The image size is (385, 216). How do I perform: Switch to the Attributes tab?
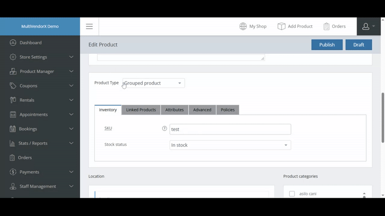pyautogui.click(x=174, y=110)
